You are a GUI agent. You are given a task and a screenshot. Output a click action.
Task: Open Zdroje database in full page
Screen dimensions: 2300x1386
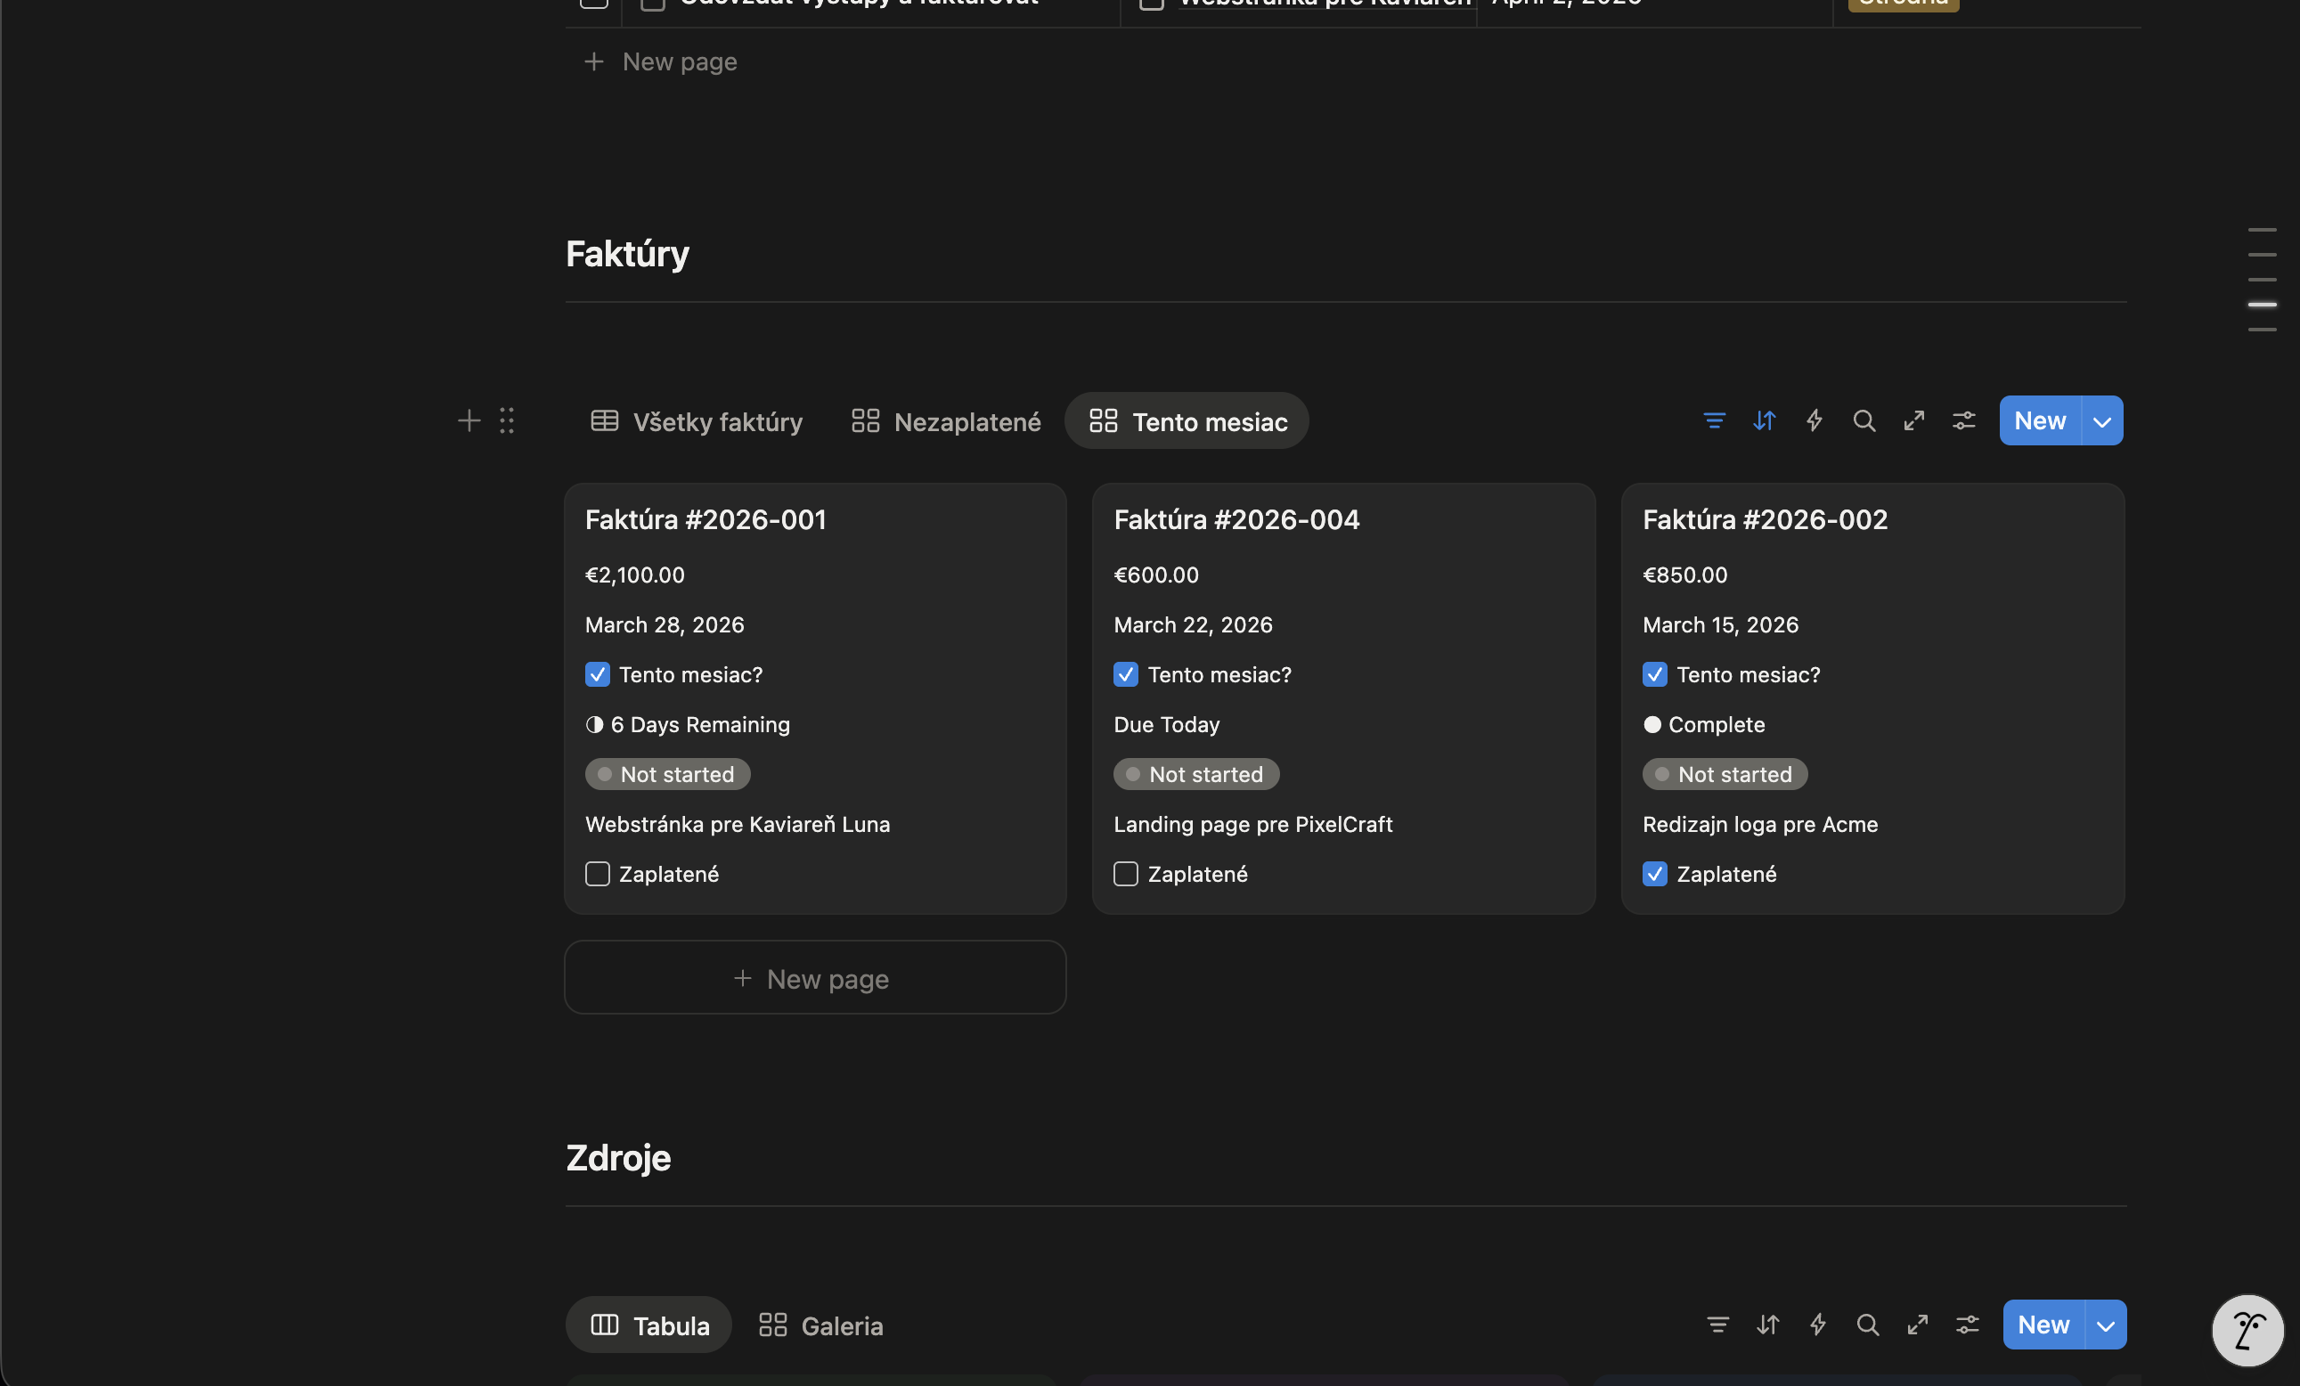tap(1917, 1325)
